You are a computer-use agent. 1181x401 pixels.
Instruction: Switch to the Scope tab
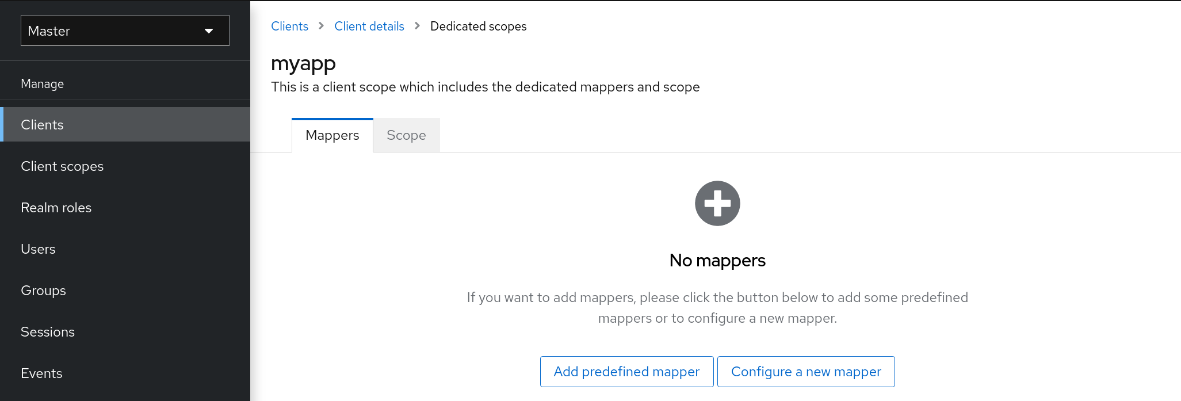[406, 135]
